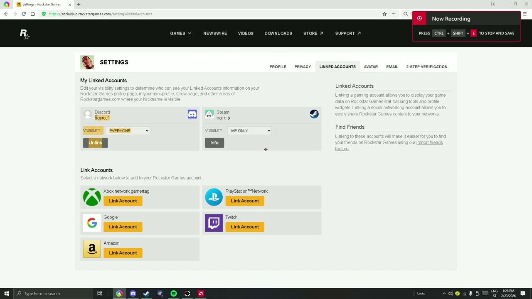Switch to the 2-Step Verification tab

point(427,66)
